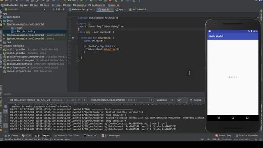Select the manifests folder in the tree
This screenshot has height=148, width=263.
[12, 17]
